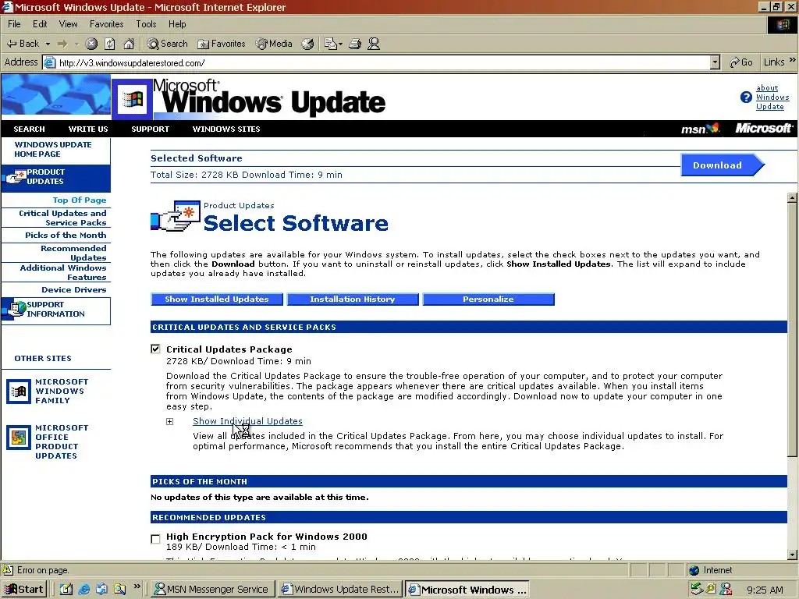This screenshot has height=599, width=799.
Task: Click the Internet Explorer quick launch icon
Action: tap(84, 590)
